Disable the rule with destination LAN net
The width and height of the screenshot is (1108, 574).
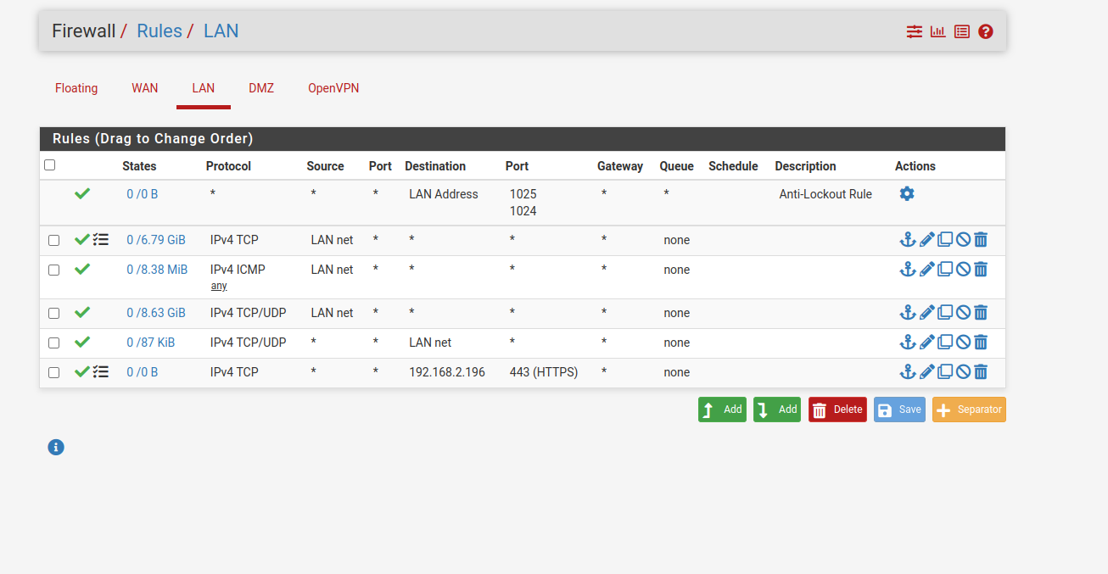coord(963,343)
